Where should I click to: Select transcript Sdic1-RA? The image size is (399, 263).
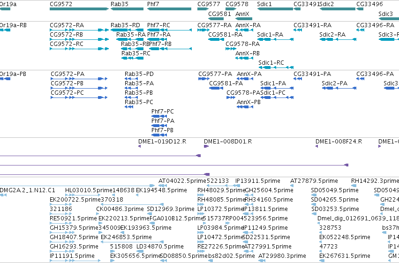[x=270, y=35]
